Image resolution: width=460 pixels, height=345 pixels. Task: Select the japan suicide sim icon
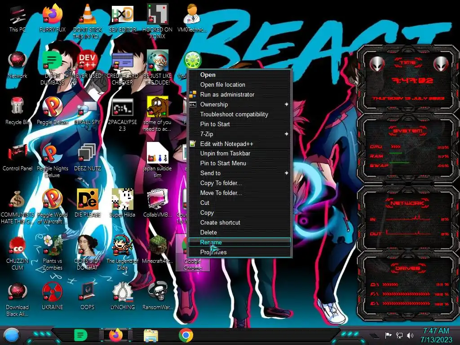[x=158, y=160]
